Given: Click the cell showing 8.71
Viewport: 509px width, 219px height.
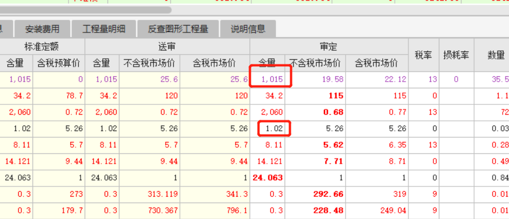Looking at the screenshot, I should [x=377, y=161].
